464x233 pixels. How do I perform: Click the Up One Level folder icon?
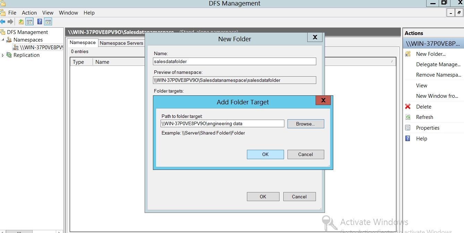[x=21, y=22]
